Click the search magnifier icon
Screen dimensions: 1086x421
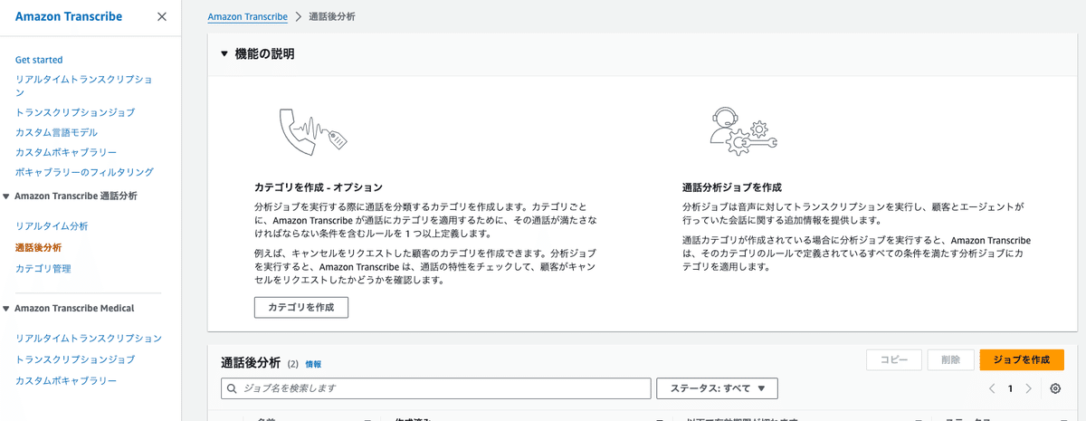[233, 388]
